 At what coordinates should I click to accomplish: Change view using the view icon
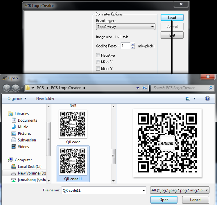(x=188, y=98)
